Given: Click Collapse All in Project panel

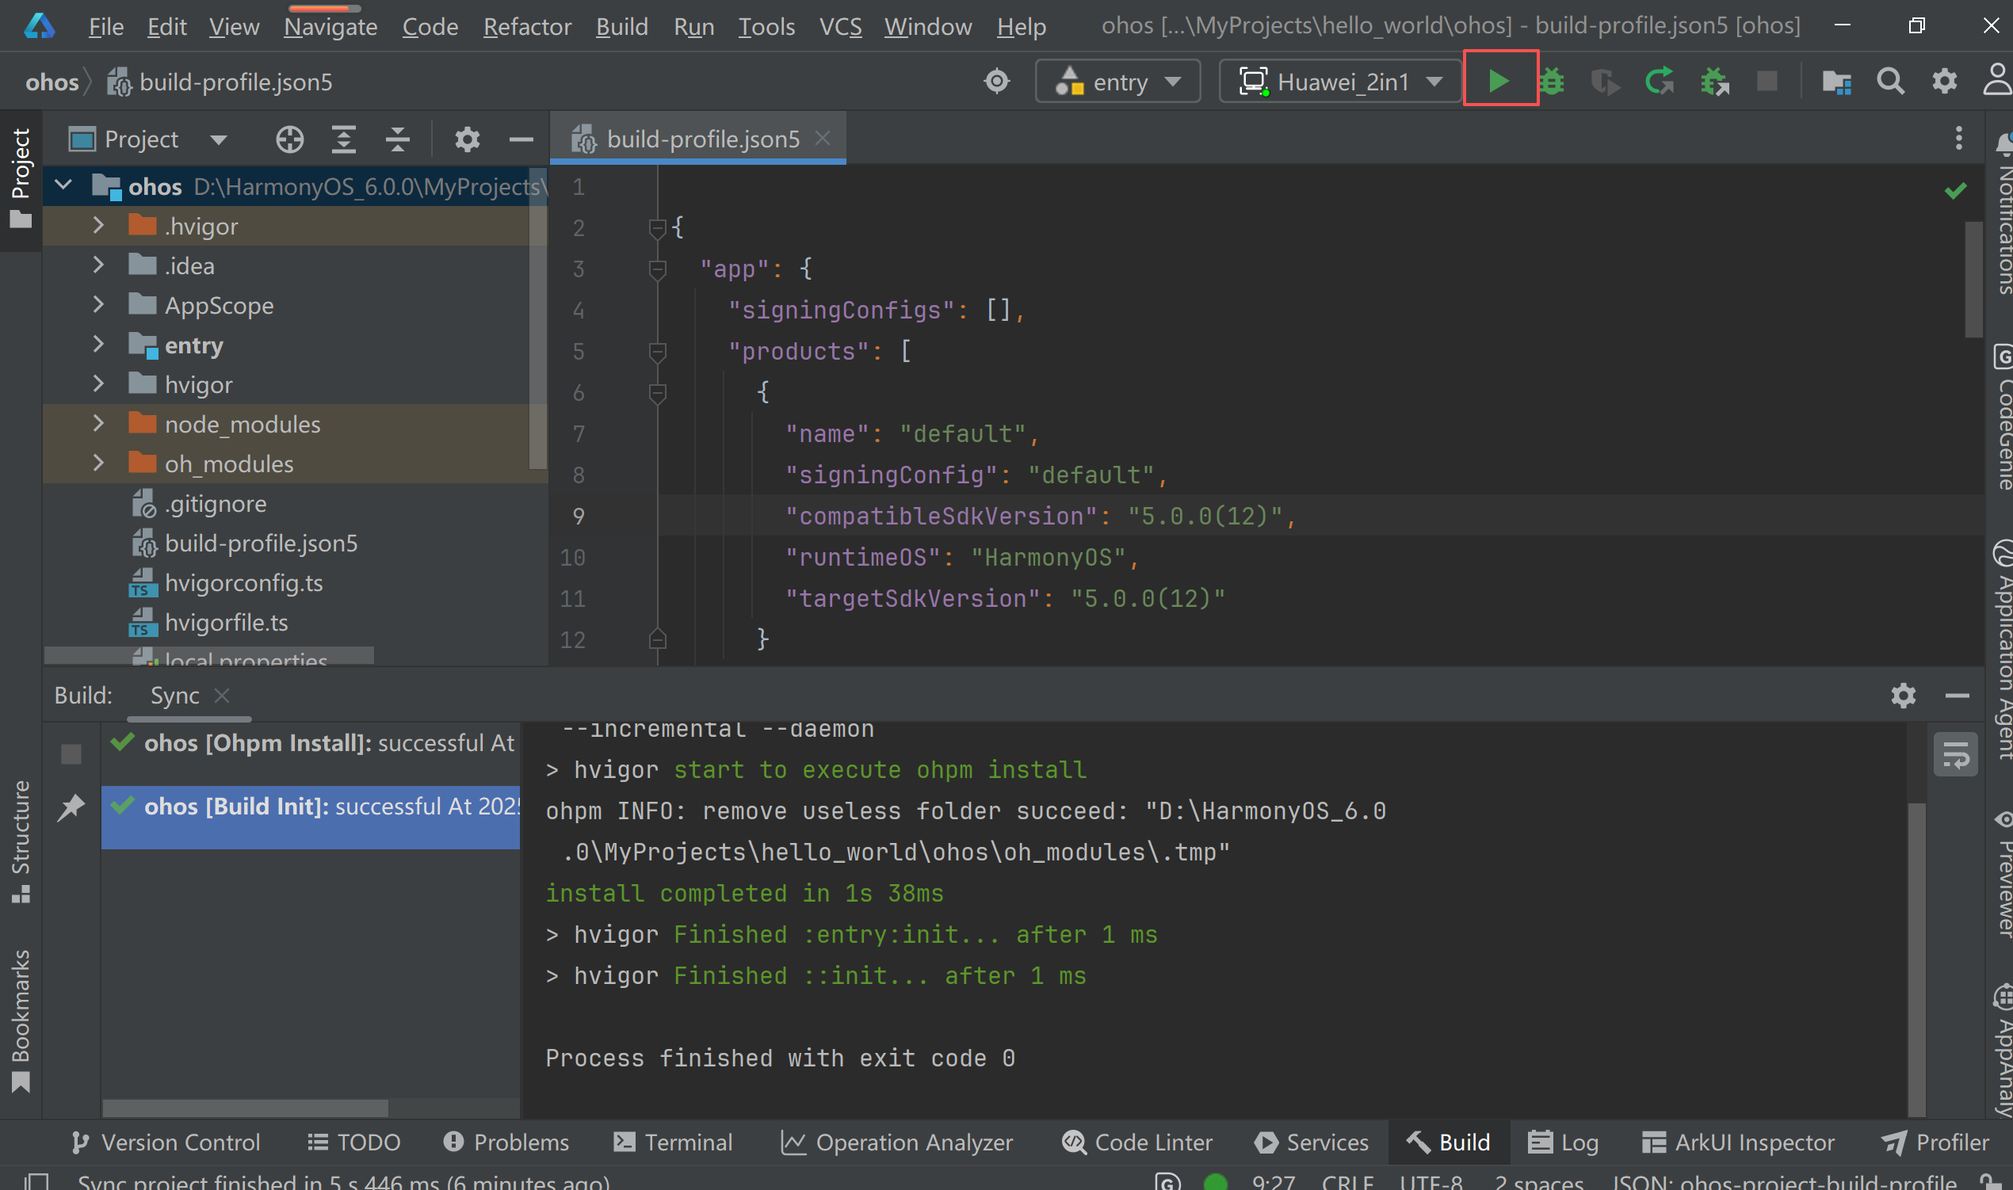Looking at the screenshot, I should coord(397,139).
